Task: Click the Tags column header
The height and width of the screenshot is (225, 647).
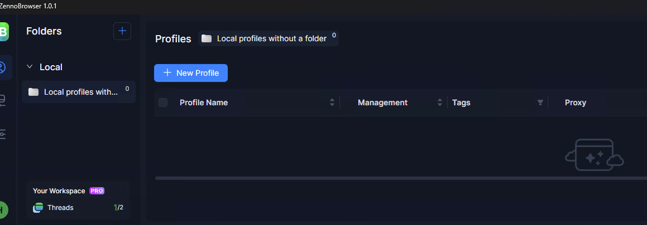Action: (x=462, y=102)
